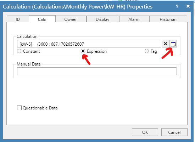Enable the Questionable Data checkbox
Image resolution: width=195 pixels, height=142 pixels.
[x=19, y=108]
